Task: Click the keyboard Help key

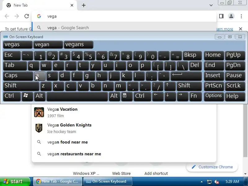Action: click(235, 96)
